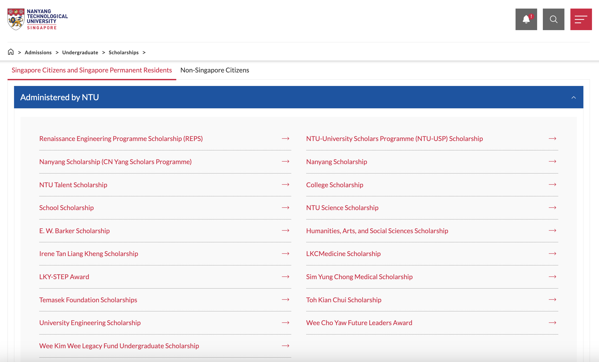
Task: Click arrow beside School Scholarship
Action: [x=285, y=207]
